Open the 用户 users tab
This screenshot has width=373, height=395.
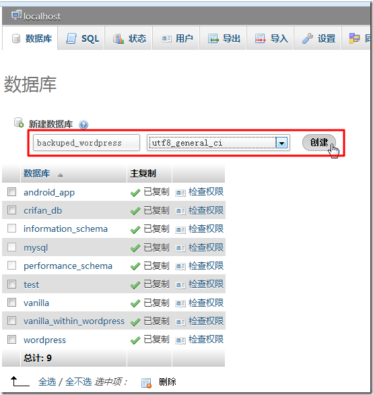176,38
